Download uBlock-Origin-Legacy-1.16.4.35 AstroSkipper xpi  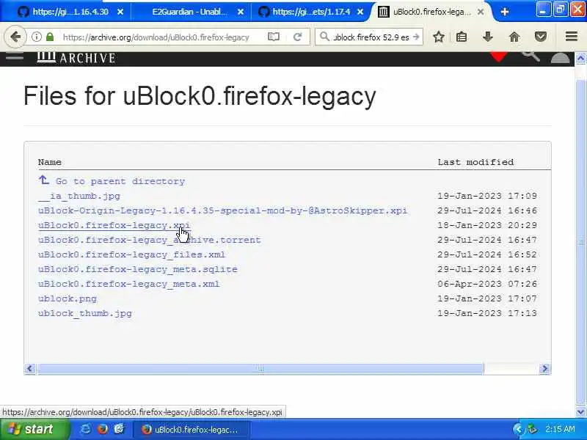[x=222, y=210]
